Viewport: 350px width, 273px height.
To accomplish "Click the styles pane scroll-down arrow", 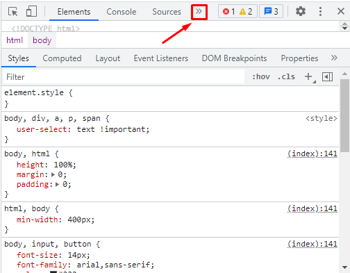I will [345, 267].
